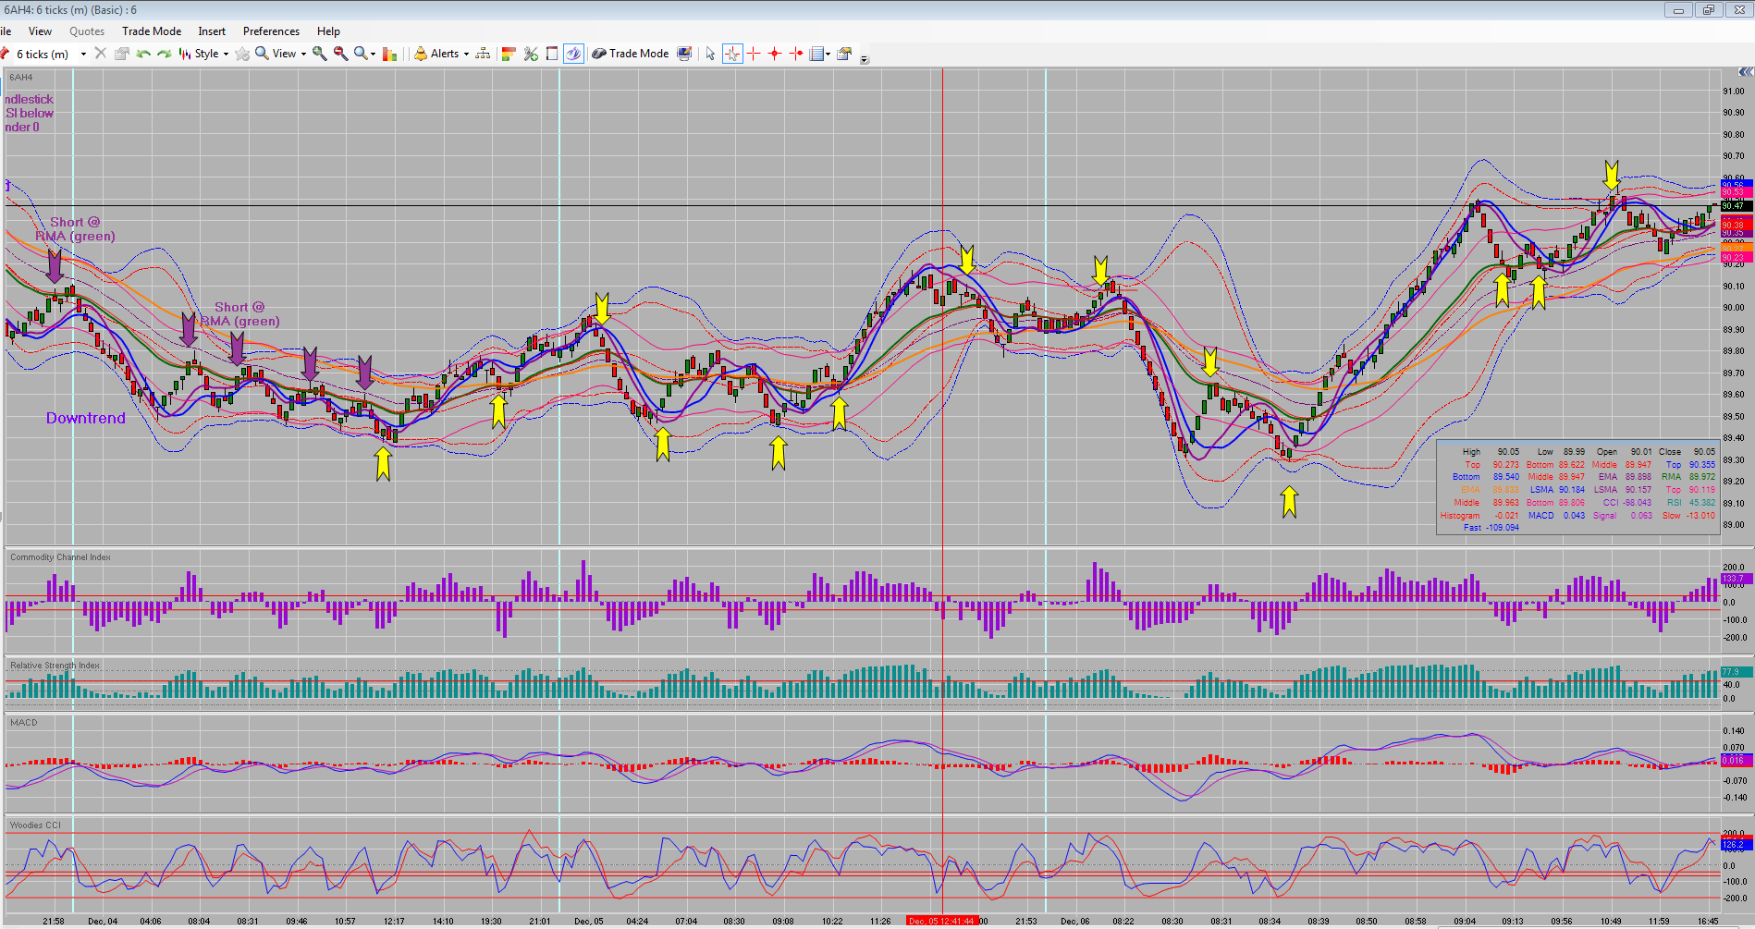Click the Woodies CCI panel title
The height and width of the screenshot is (929, 1755).
coord(35,825)
